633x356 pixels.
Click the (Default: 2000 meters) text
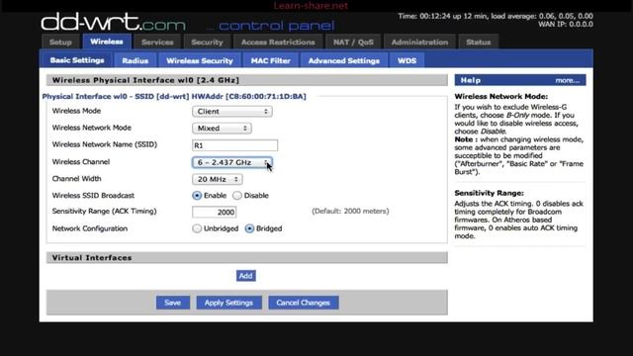(x=350, y=211)
